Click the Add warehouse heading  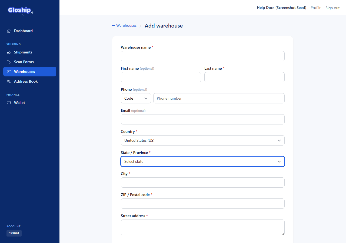[x=164, y=26]
